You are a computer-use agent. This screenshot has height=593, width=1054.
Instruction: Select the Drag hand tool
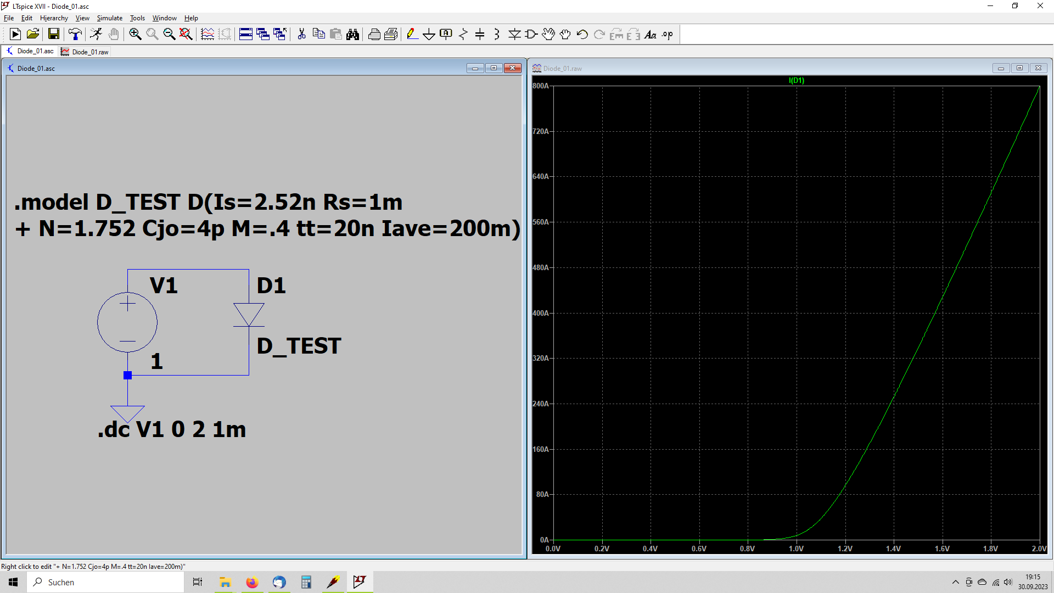point(565,35)
